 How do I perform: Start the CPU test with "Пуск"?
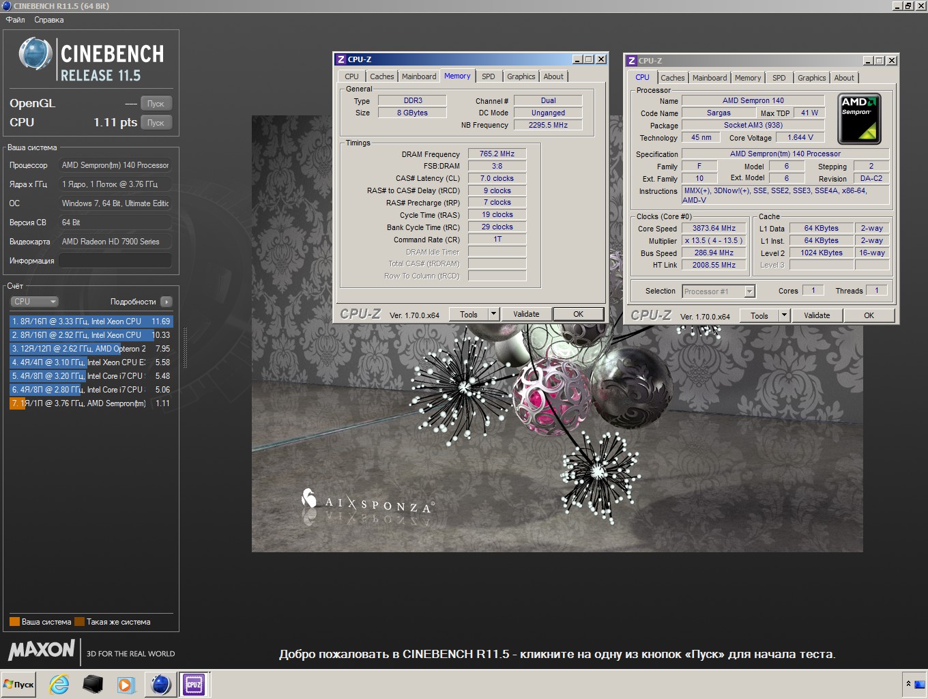[x=156, y=123]
